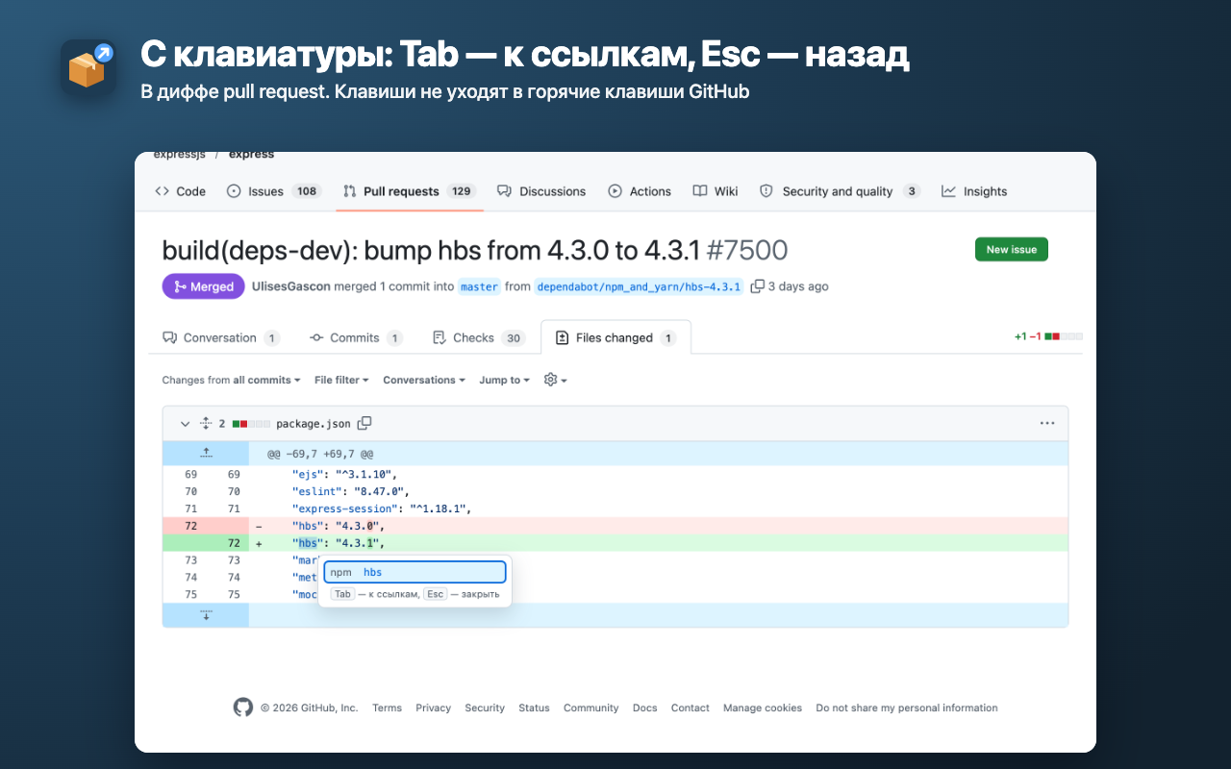Open the File filter dropdown
The height and width of the screenshot is (769, 1231).
(341, 380)
